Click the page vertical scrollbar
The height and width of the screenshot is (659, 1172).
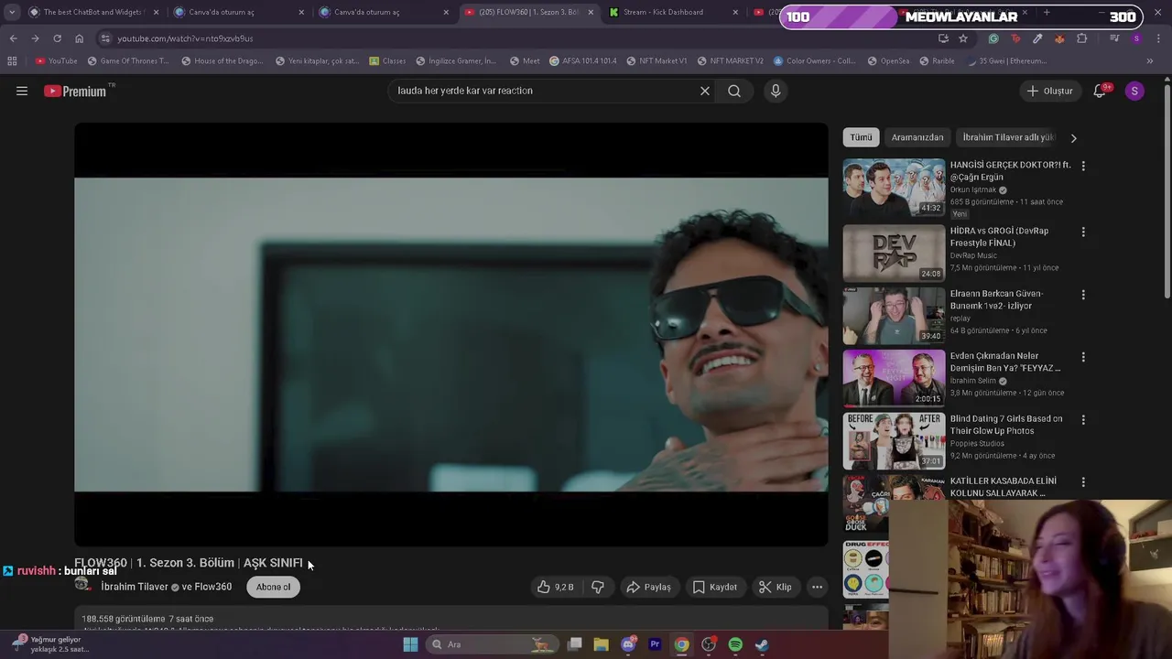tap(1167, 192)
